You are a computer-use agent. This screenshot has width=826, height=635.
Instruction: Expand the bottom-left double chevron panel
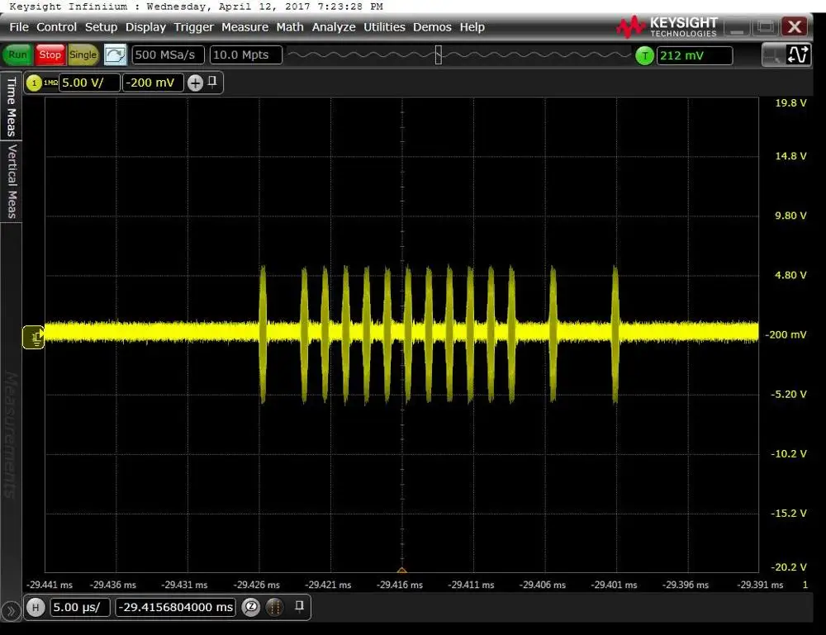click(11, 611)
